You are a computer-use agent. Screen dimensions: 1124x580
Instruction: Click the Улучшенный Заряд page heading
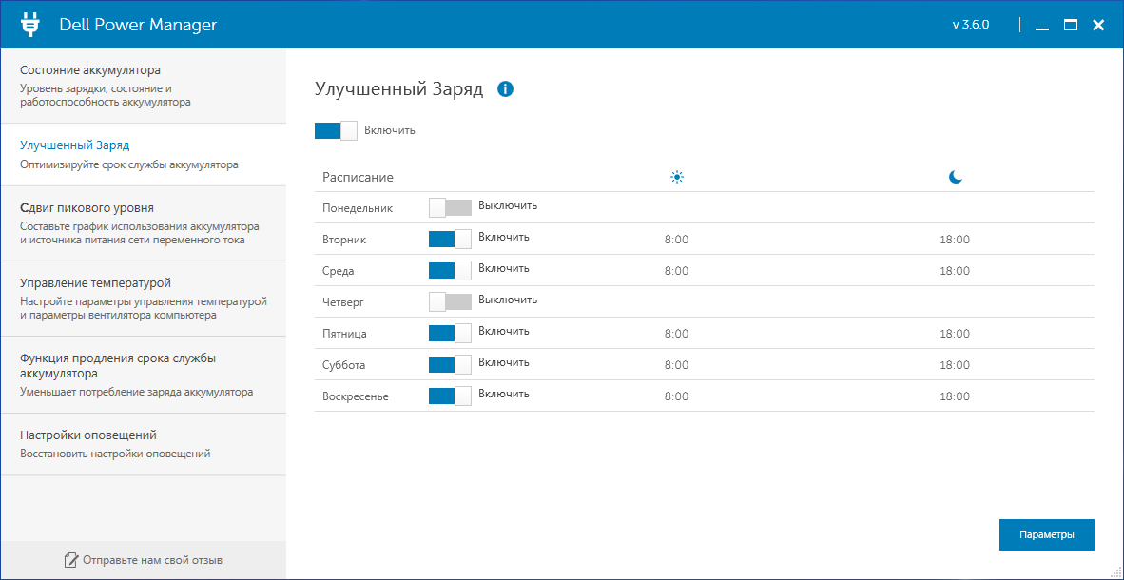pos(399,89)
